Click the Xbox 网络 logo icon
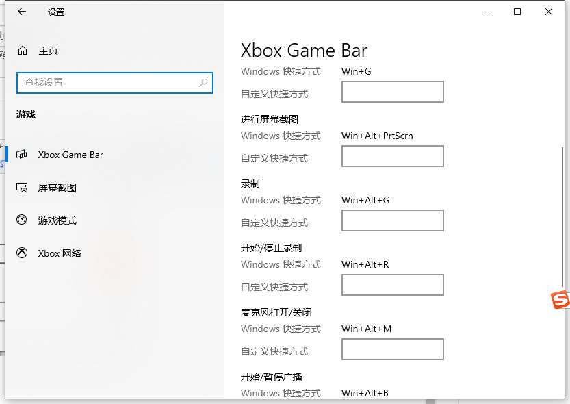This screenshot has width=570, height=404. click(23, 253)
